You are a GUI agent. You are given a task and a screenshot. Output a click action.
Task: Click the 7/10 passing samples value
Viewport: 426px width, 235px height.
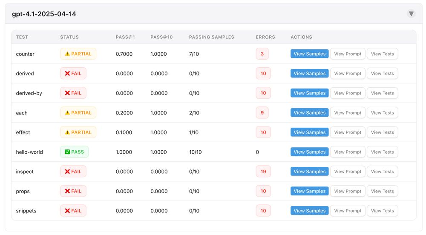pos(194,54)
